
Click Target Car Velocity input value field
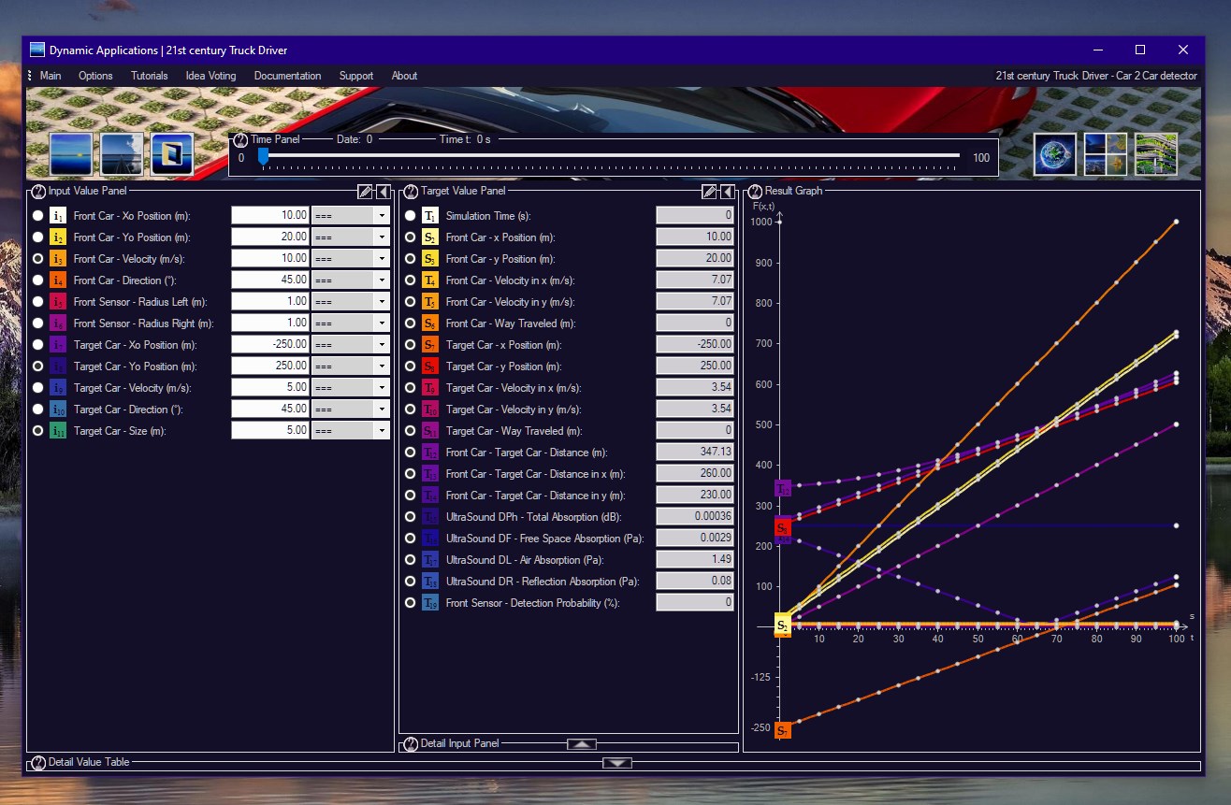point(270,388)
